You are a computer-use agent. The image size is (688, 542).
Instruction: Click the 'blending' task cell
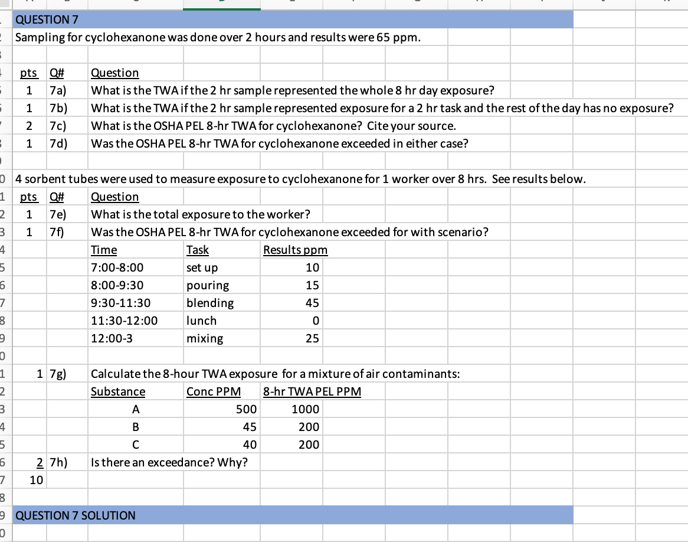click(222, 303)
